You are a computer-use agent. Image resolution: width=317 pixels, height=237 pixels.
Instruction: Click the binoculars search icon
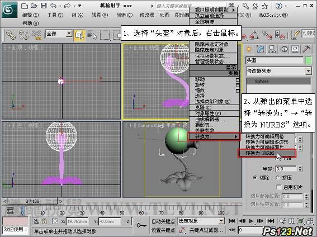231,5
